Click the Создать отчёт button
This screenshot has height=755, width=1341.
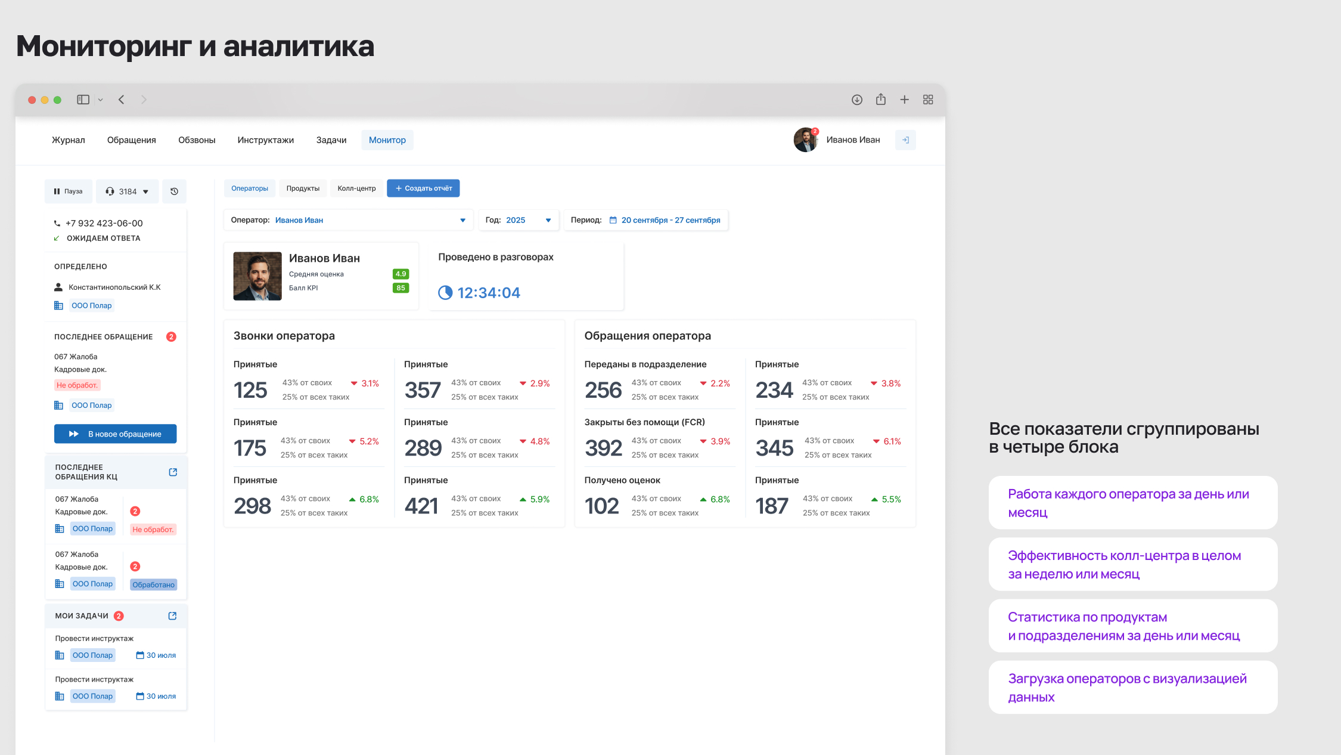(x=423, y=188)
